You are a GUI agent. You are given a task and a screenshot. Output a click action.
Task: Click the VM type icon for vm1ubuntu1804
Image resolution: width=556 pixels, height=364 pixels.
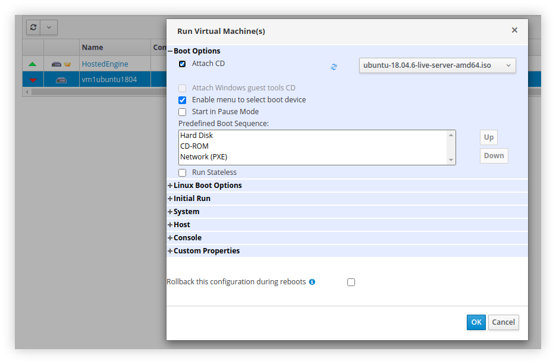click(x=61, y=80)
